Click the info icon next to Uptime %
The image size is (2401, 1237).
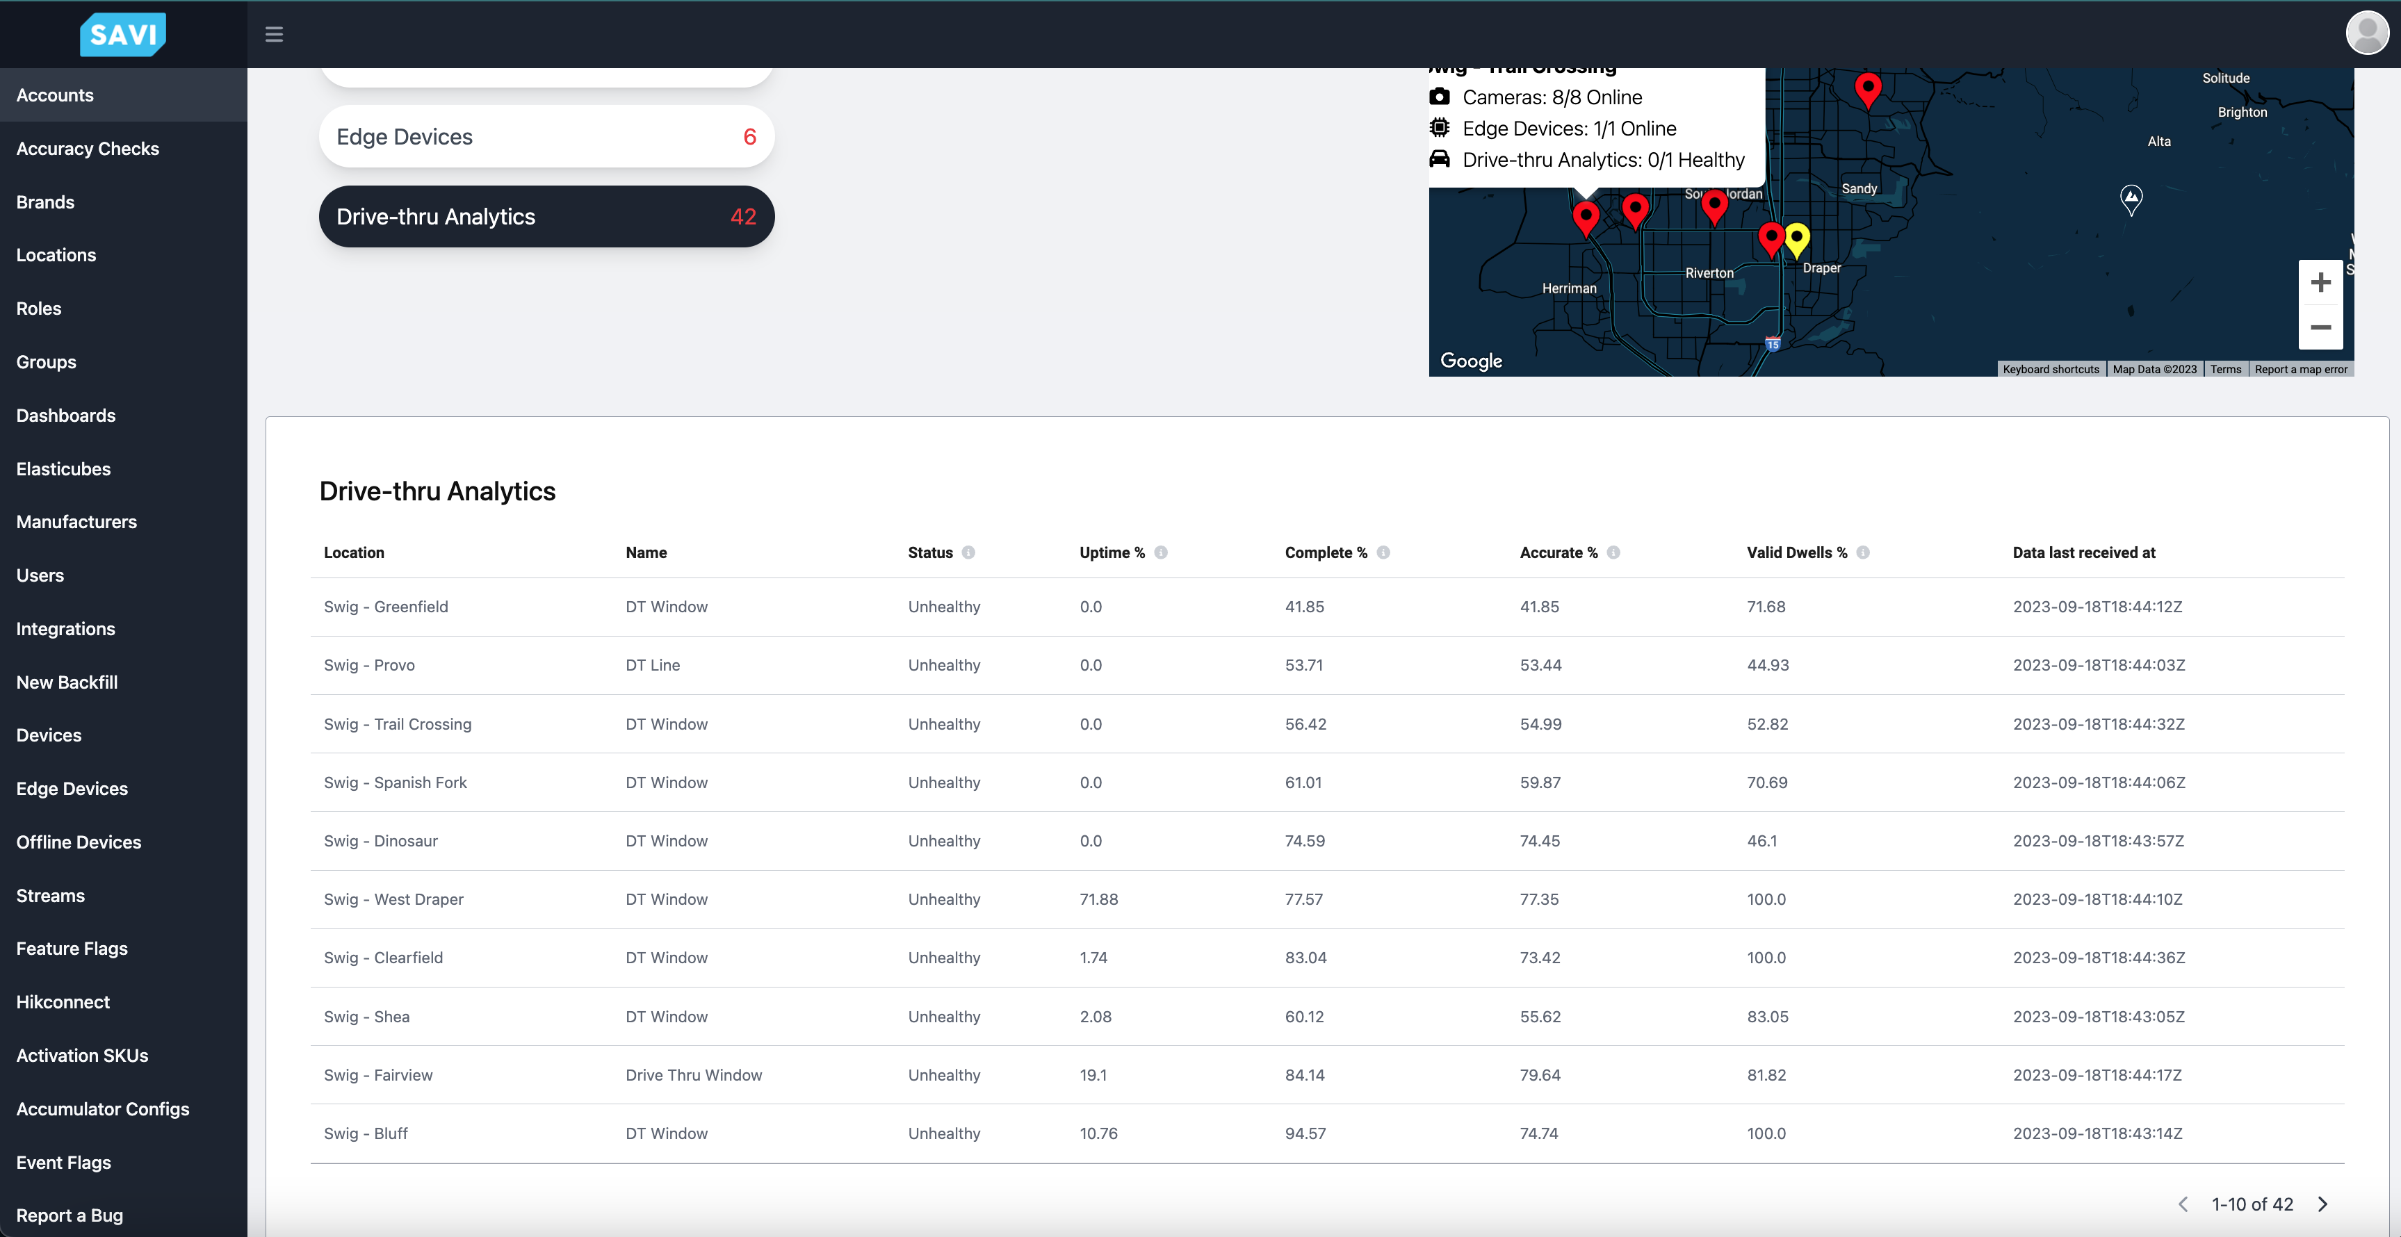[1162, 552]
